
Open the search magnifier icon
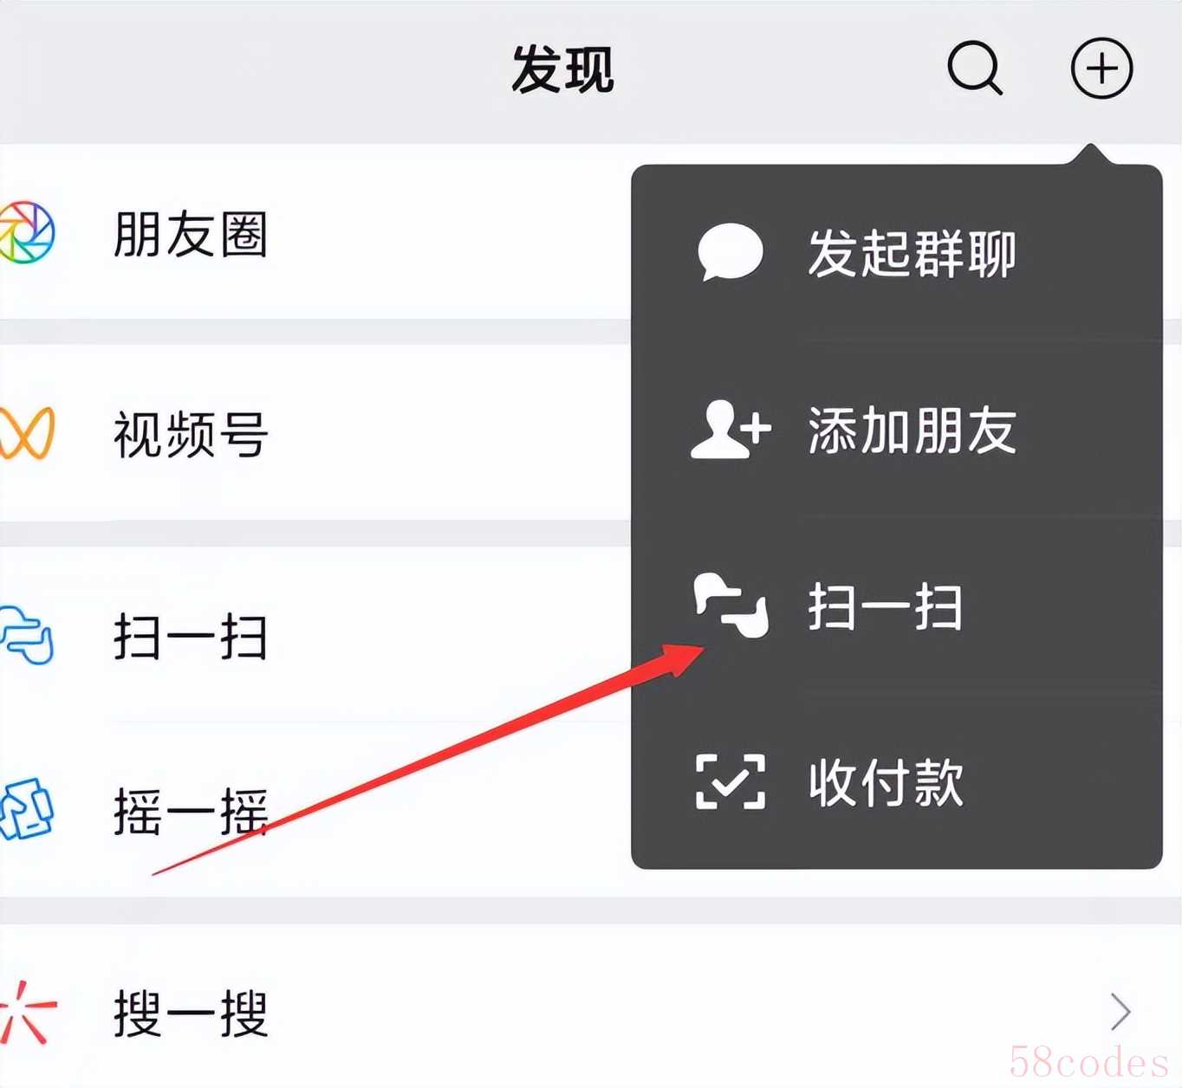pos(975,68)
